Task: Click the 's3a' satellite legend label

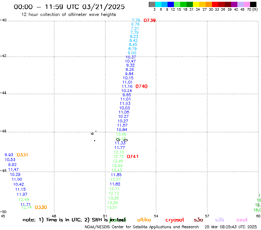Action: point(199,220)
